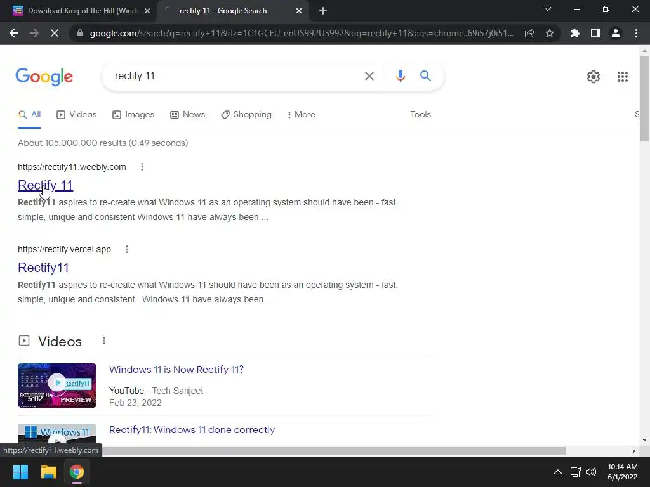
Task: Open File Explorer from taskbar
Action: click(48, 472)
